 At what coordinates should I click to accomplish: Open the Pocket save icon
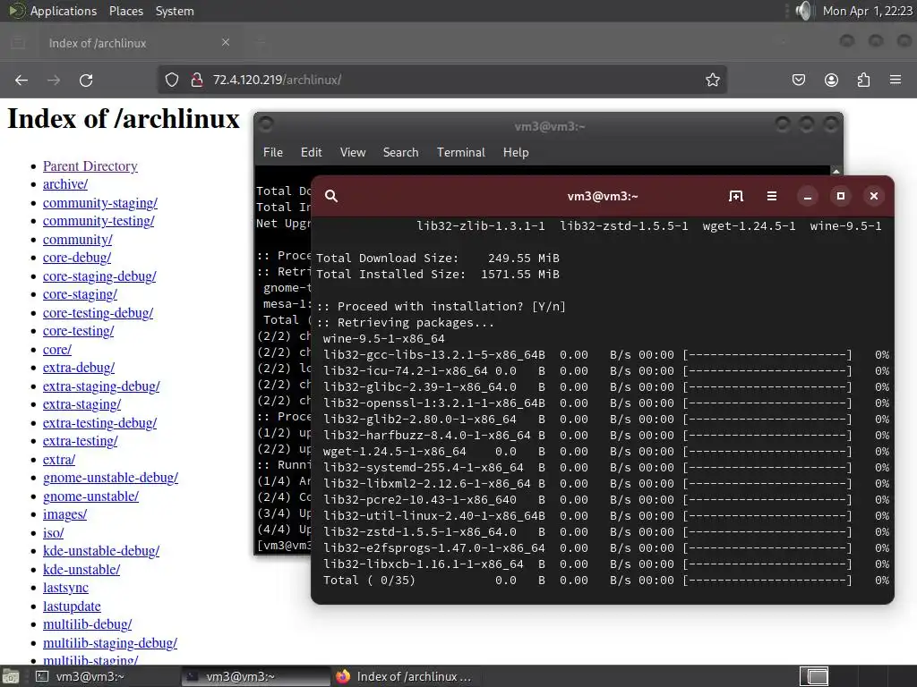pyautogui.click(x=798, y=80)
